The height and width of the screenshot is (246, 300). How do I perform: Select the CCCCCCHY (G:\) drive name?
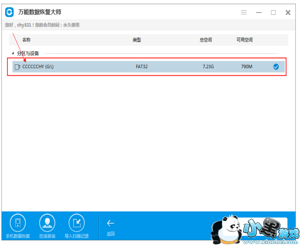tap(38, 67)
